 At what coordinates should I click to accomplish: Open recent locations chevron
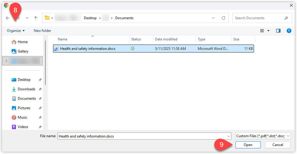27,18
